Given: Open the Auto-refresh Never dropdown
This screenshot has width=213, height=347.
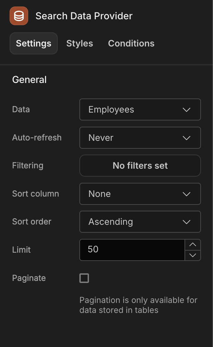Looking at the screenshot, I should pos(140,138).
